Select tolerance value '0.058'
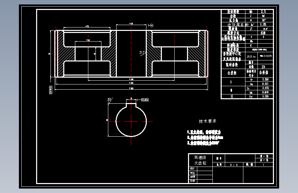The height and width of the screenshot is (193, 298). coord(265,79)
